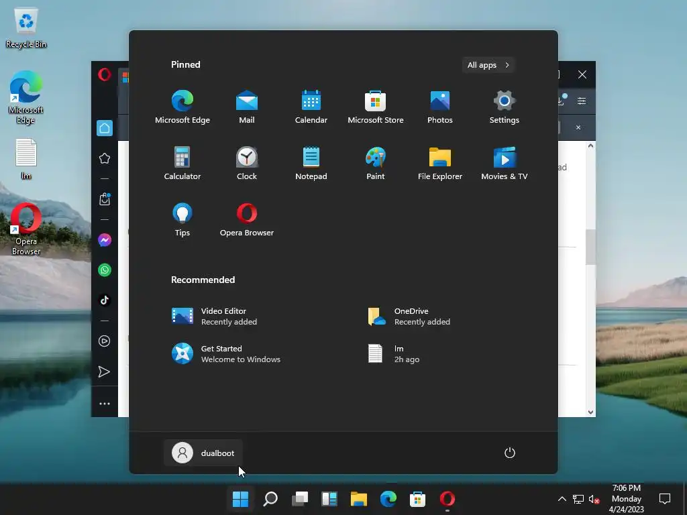Click the Windows Start button in taskbar

point(240,499)
